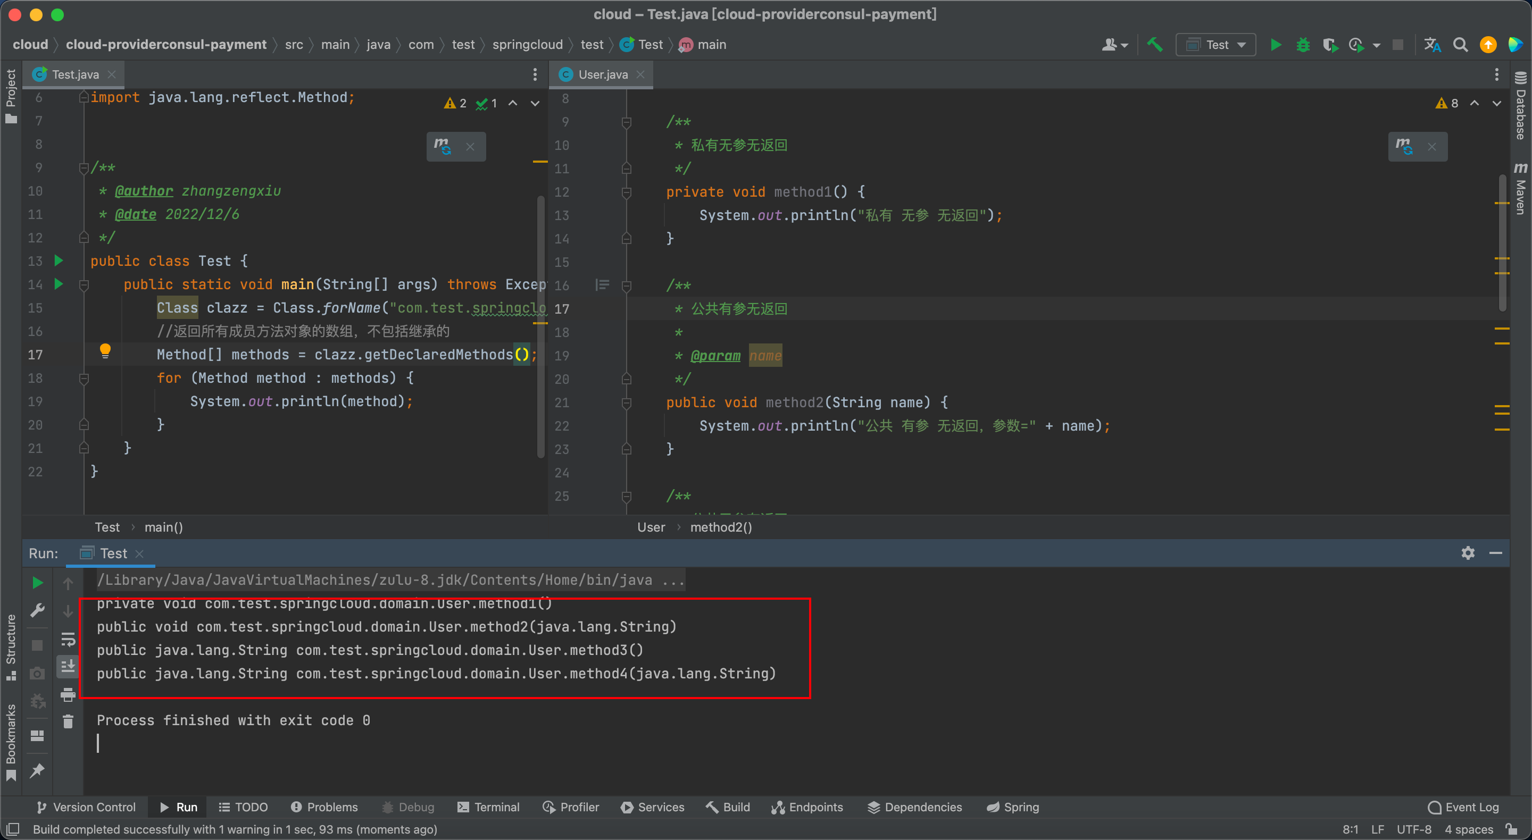
Task: Open the Translate icon in toolbar
Action: point(1432,45)
